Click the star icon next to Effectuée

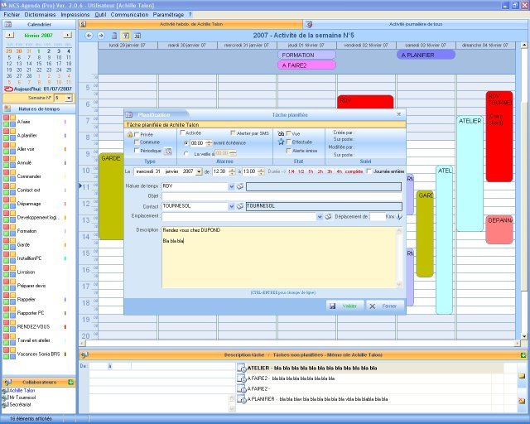point(282,142)
